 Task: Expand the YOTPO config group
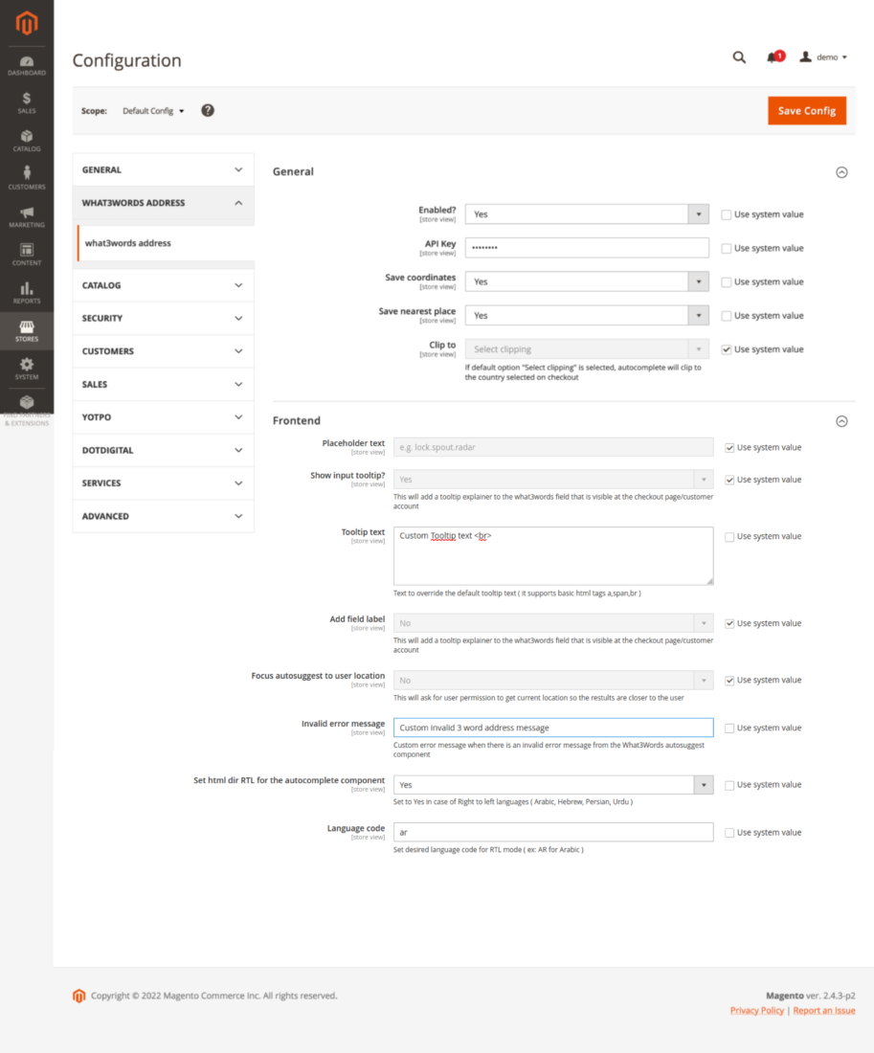(x=164, y=417)
